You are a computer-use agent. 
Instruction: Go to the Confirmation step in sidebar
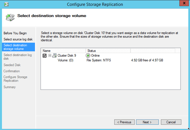point(12,71)
